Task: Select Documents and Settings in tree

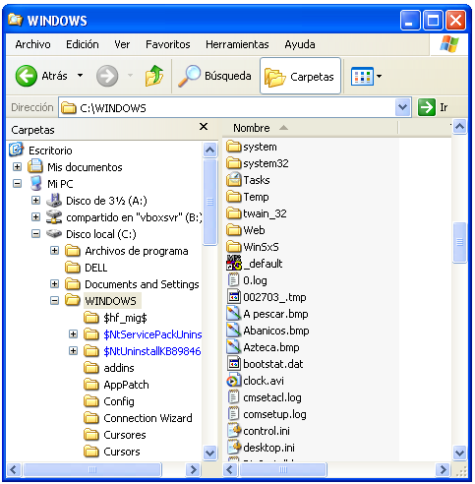Action: tap(142, 284)
